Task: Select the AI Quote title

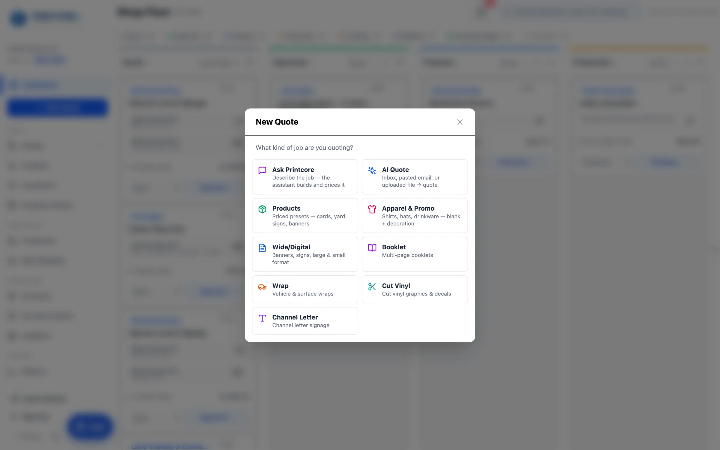Action: (395, 169)
